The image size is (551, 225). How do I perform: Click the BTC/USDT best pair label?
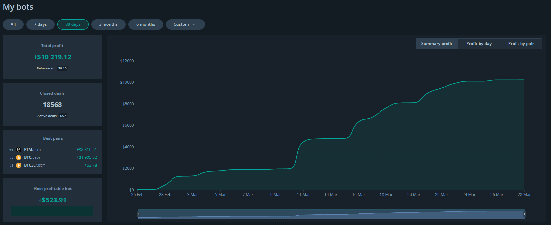tap(32, 157)
